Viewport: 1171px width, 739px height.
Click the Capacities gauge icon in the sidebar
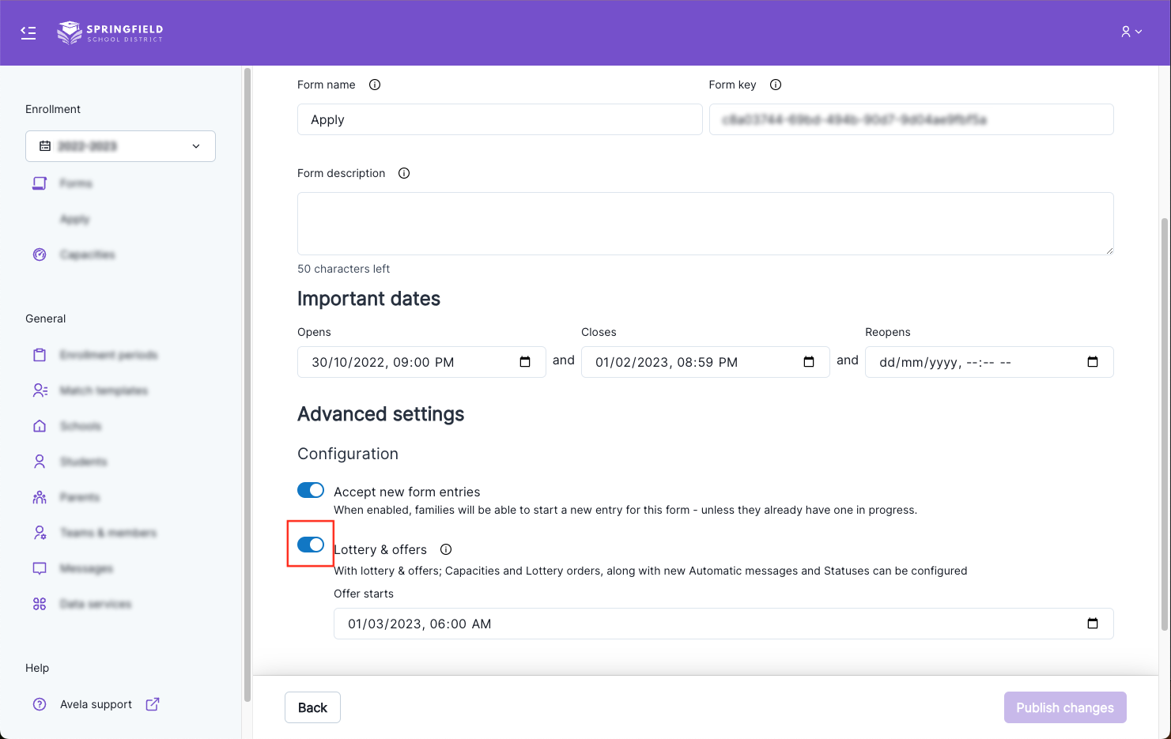[40, 255]
